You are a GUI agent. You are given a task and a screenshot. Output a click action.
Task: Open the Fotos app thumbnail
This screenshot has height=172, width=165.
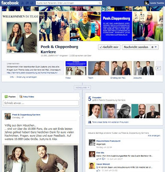[76, 68]
